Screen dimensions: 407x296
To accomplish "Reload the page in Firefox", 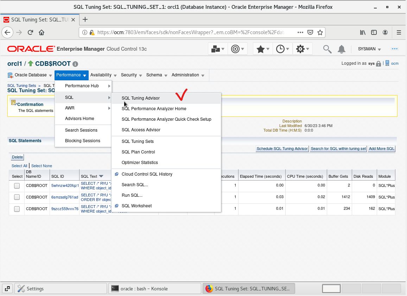I will (30, 32).
